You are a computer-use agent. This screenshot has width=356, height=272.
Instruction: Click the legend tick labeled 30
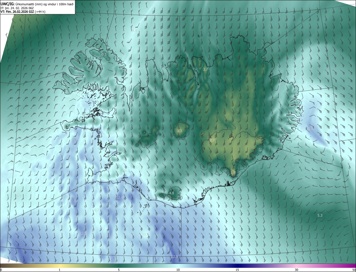point(296,270)
